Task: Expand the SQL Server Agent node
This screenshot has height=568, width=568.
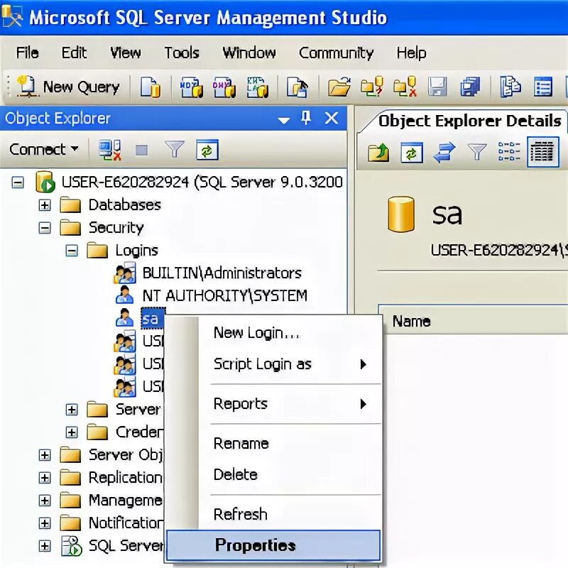Action: tap(45, 546)
